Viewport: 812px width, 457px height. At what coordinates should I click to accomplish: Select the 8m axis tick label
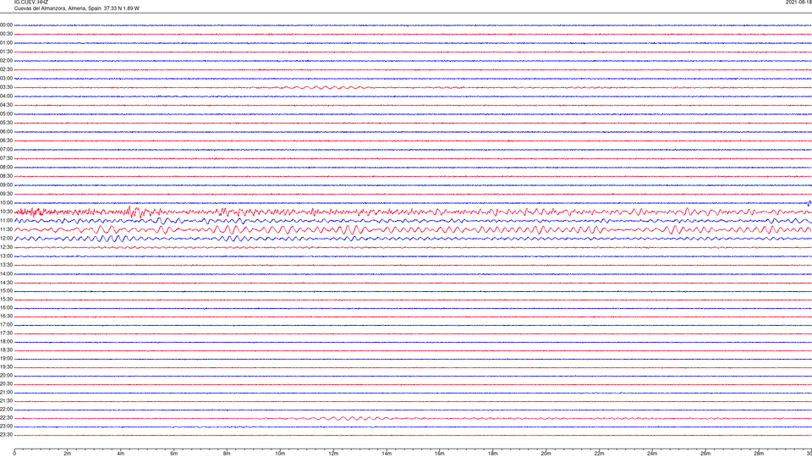pos(227,454)
